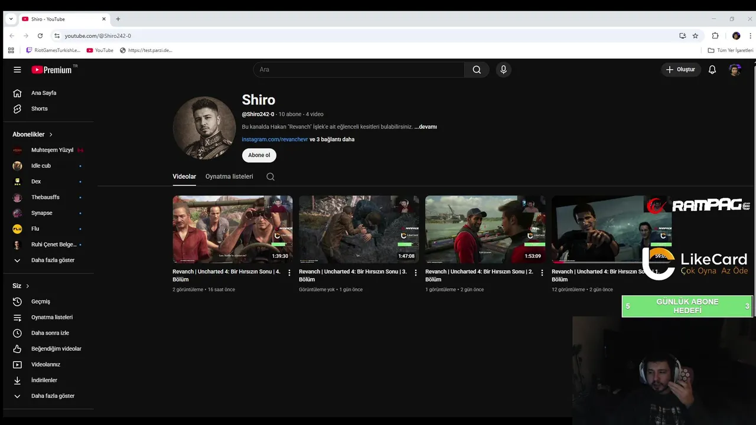This screenshot has height=425, width=756.
Task: Switch to the Oynatma listeleri tab
Action: [229, 176]
